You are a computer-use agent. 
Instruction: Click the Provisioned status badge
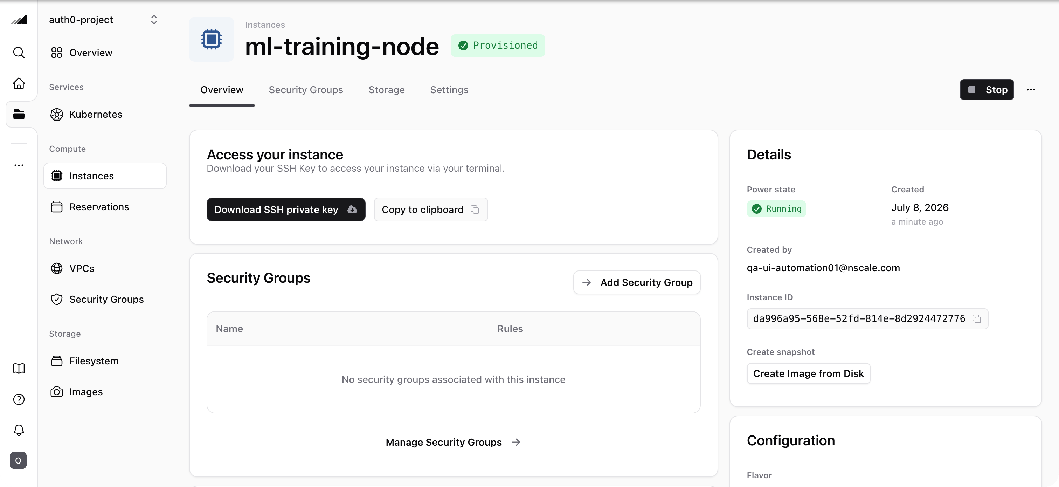[x=498, y=46]
